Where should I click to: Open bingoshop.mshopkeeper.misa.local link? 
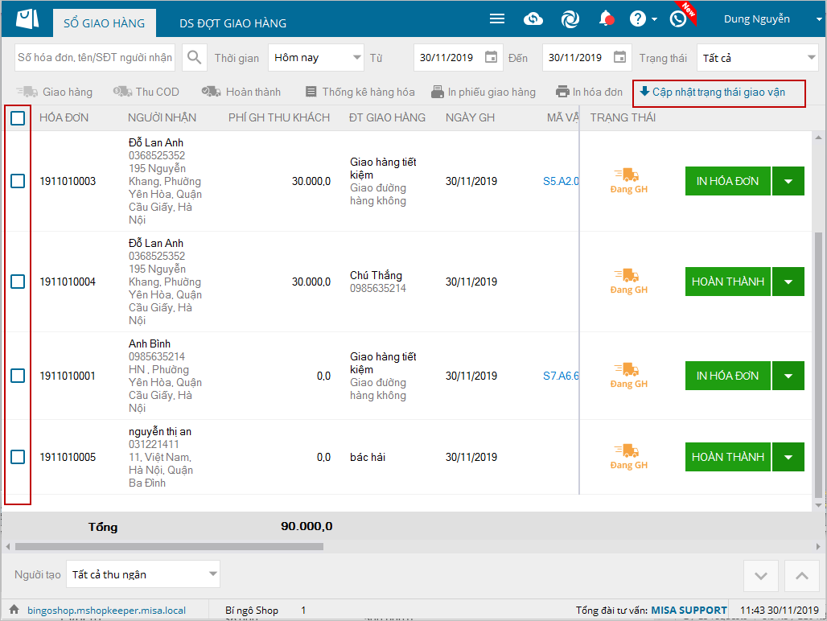pyautogui.click(x=106, y=610)
